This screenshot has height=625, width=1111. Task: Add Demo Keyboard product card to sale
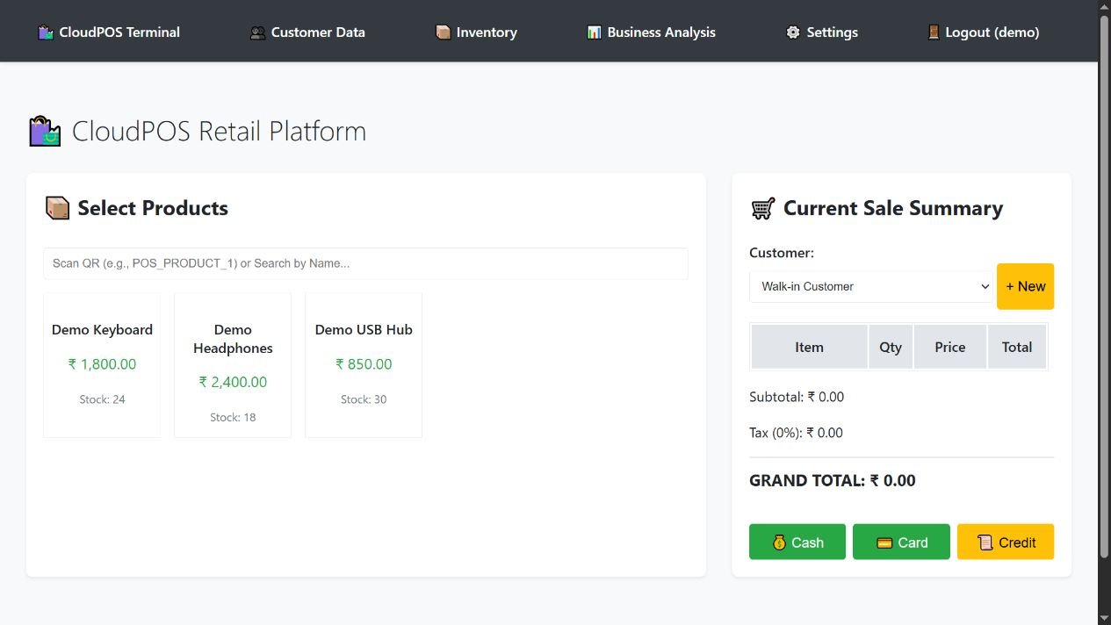(x=102, y=365)
